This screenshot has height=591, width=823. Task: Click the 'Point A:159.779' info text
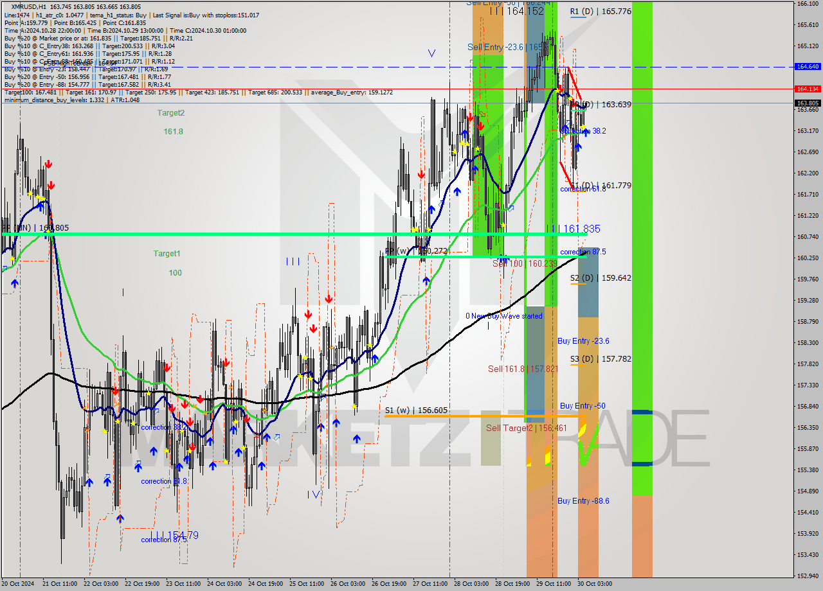(26, 22)
